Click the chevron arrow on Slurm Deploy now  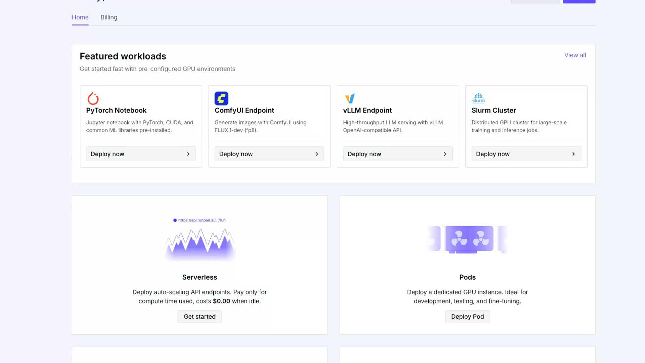573,154
